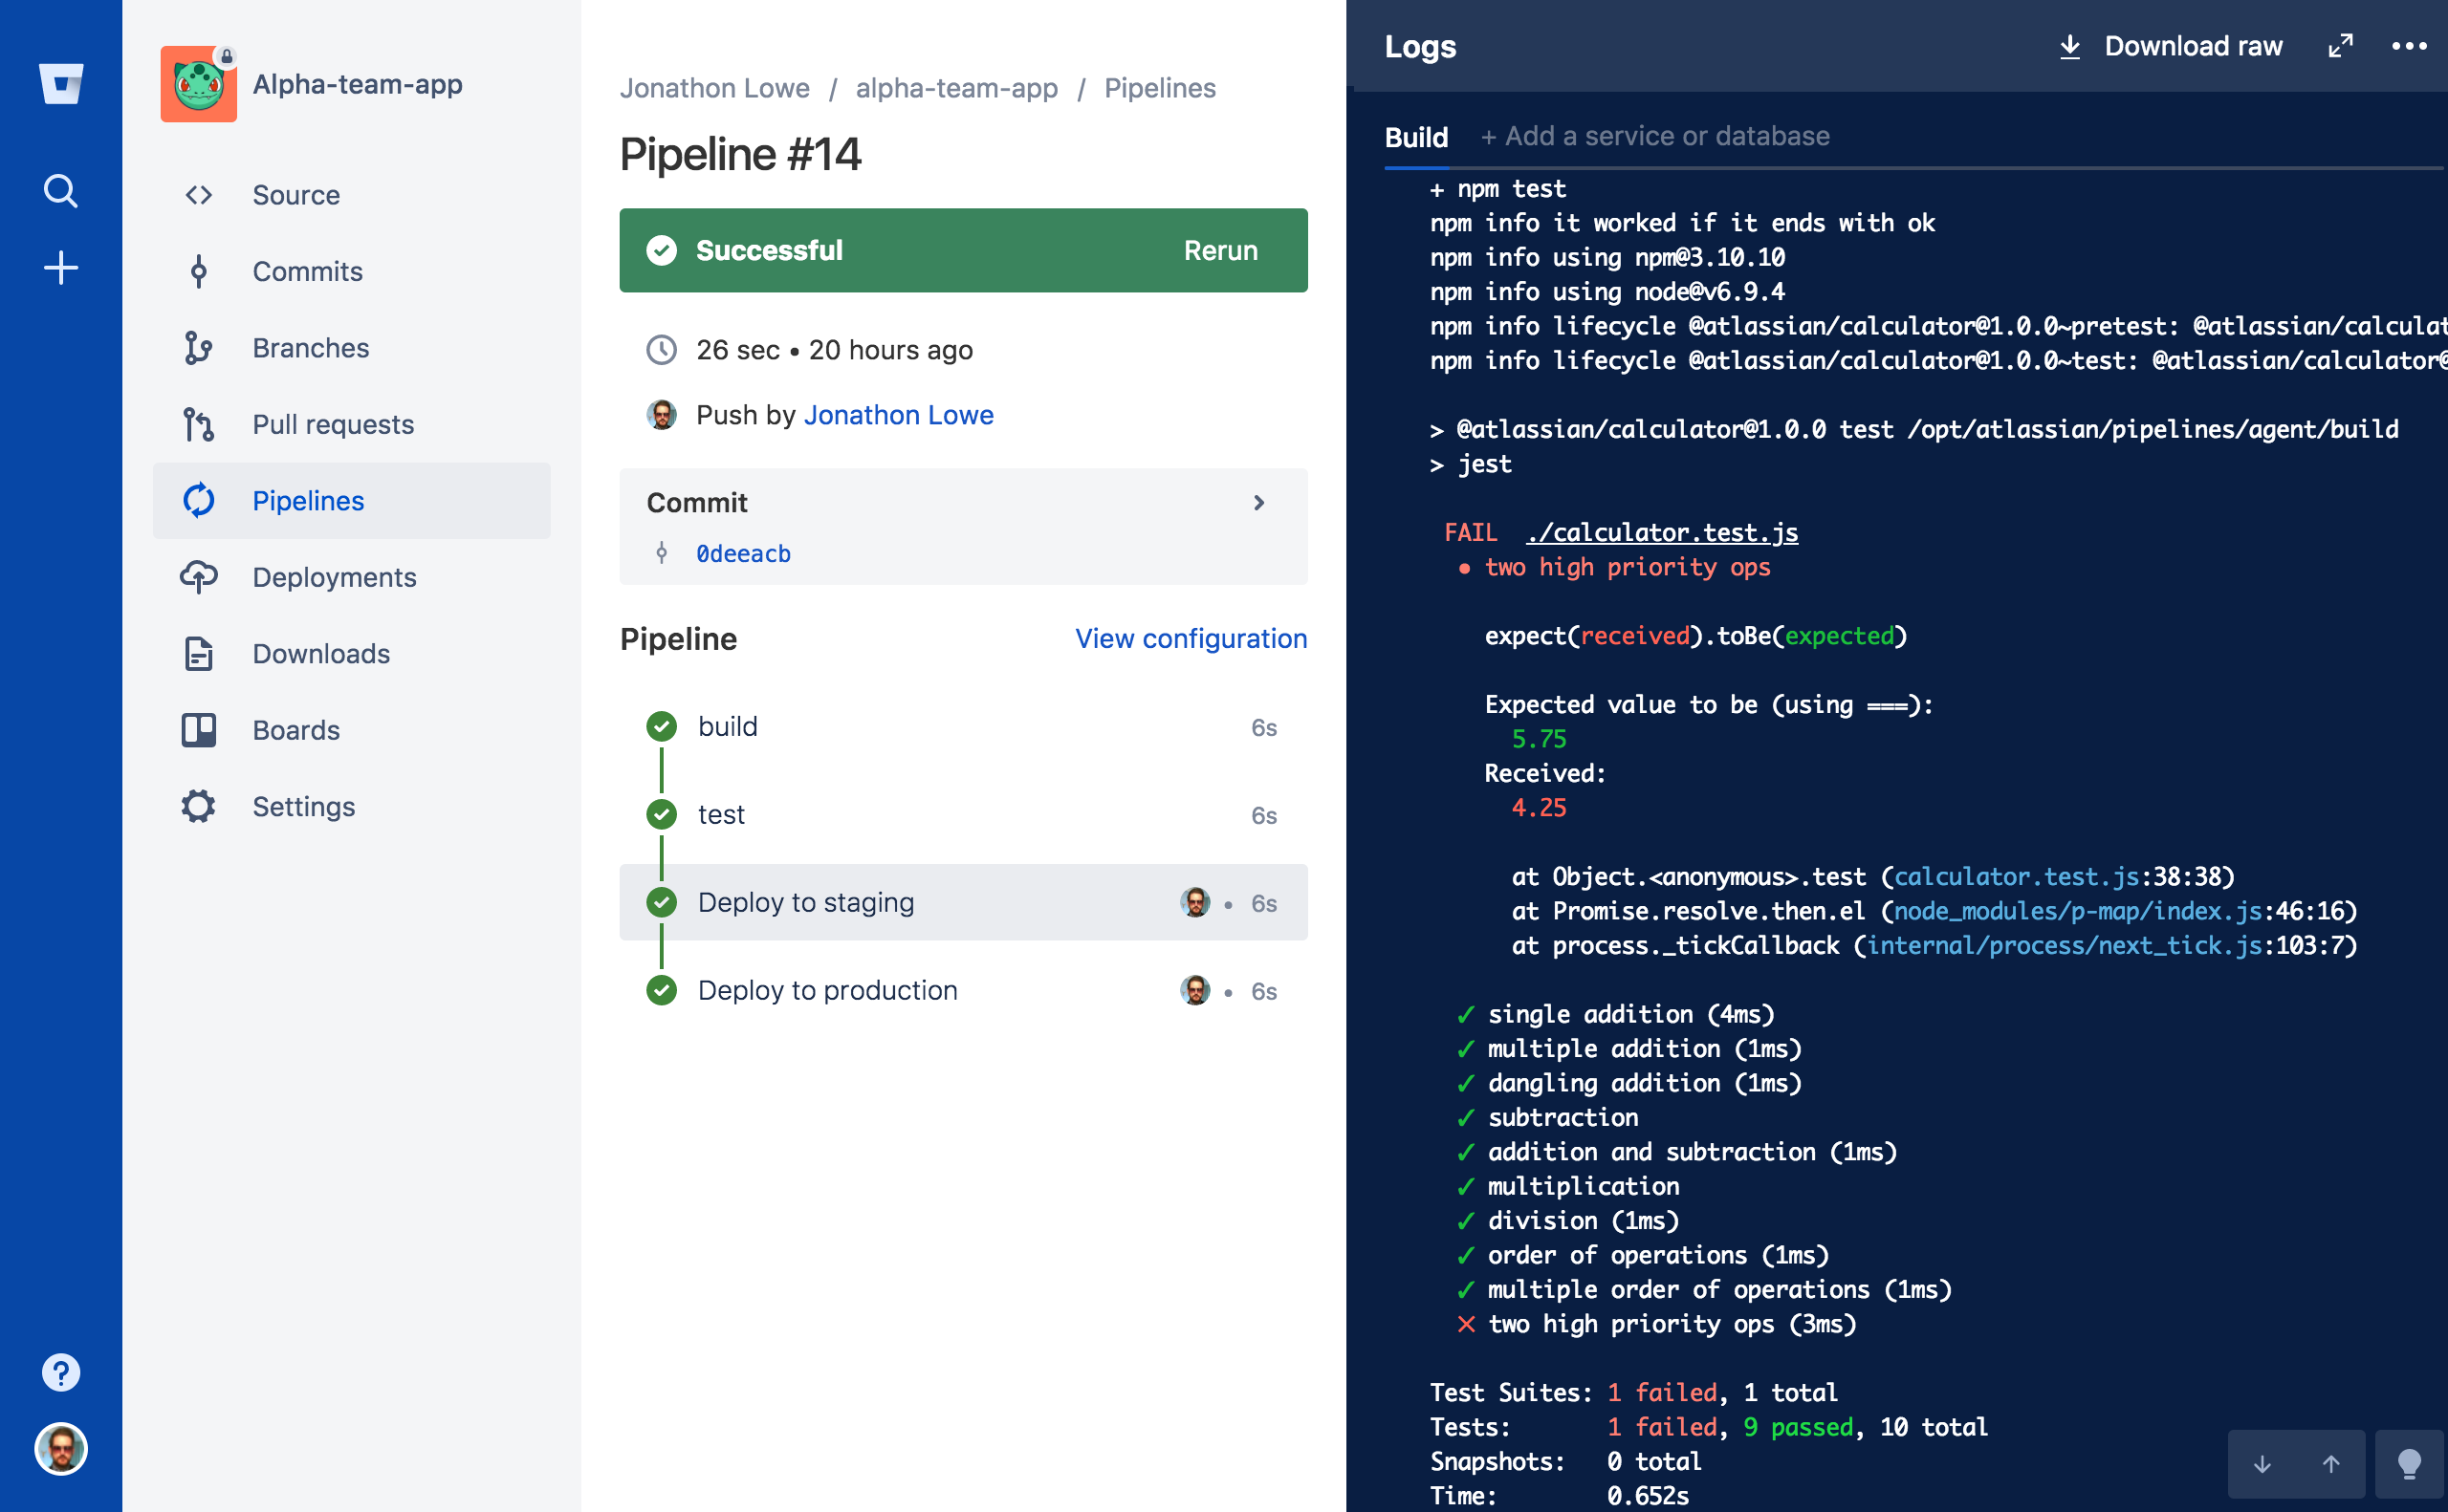Click the Settings icon in sidebar

tap(201, 806)
